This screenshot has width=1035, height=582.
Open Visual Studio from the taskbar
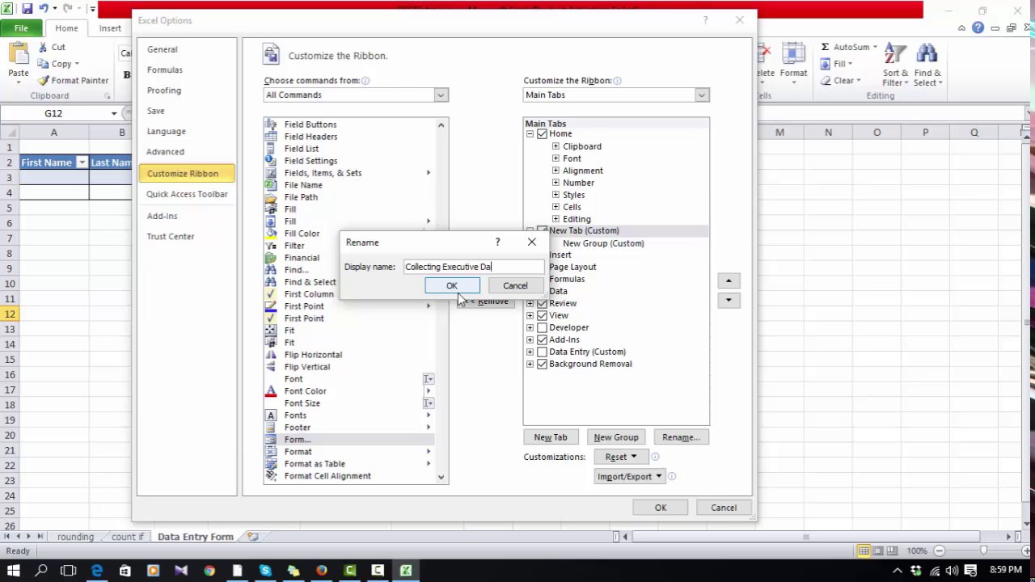[x=181, y=571]
